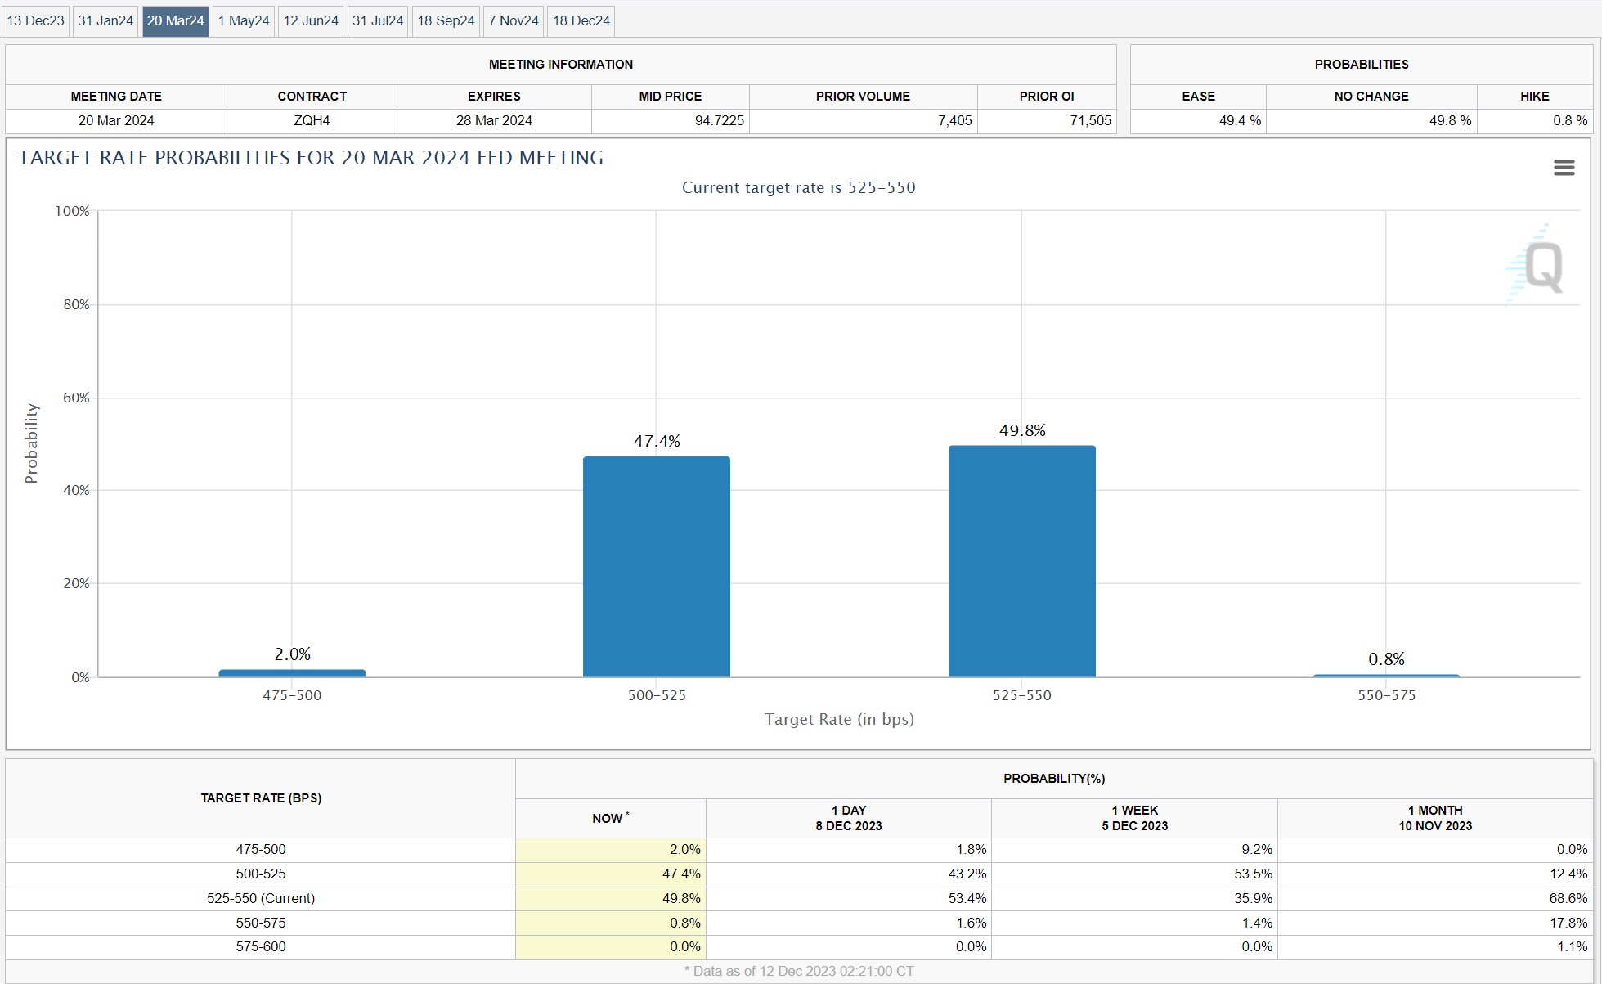This screenshot has width=1602, height=984.
Task: Click the 49.8% bar for 525-550
Action: point(1021,561)
